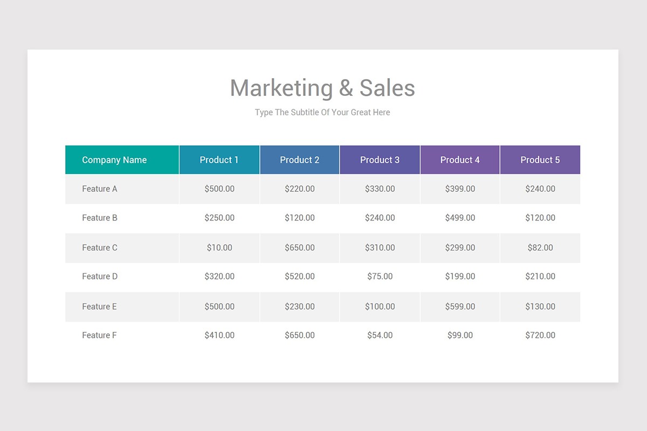Click the subtitle placeholder text
This screenshot has width=647, height=431.
(322, 113)
